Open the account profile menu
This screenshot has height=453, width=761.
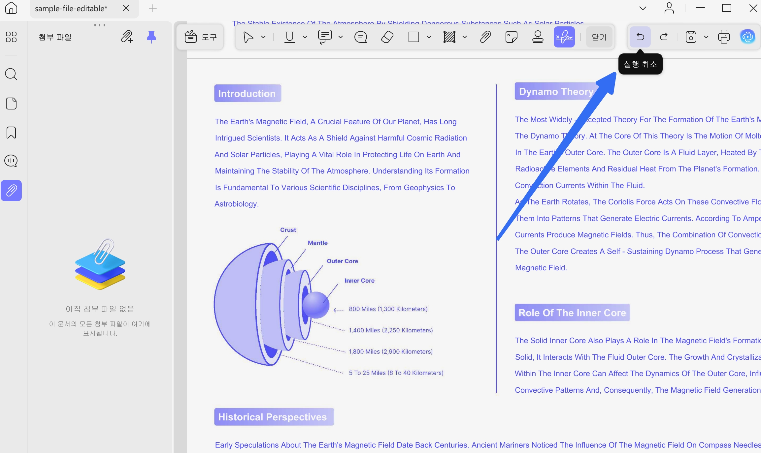pyautogui.click(x=669, y=8)
